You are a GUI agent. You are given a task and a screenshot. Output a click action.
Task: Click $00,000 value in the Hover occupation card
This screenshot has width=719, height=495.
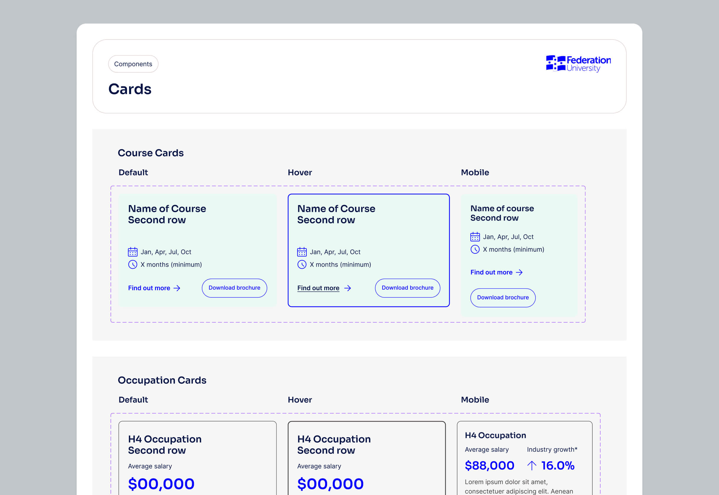coord(330,484)
